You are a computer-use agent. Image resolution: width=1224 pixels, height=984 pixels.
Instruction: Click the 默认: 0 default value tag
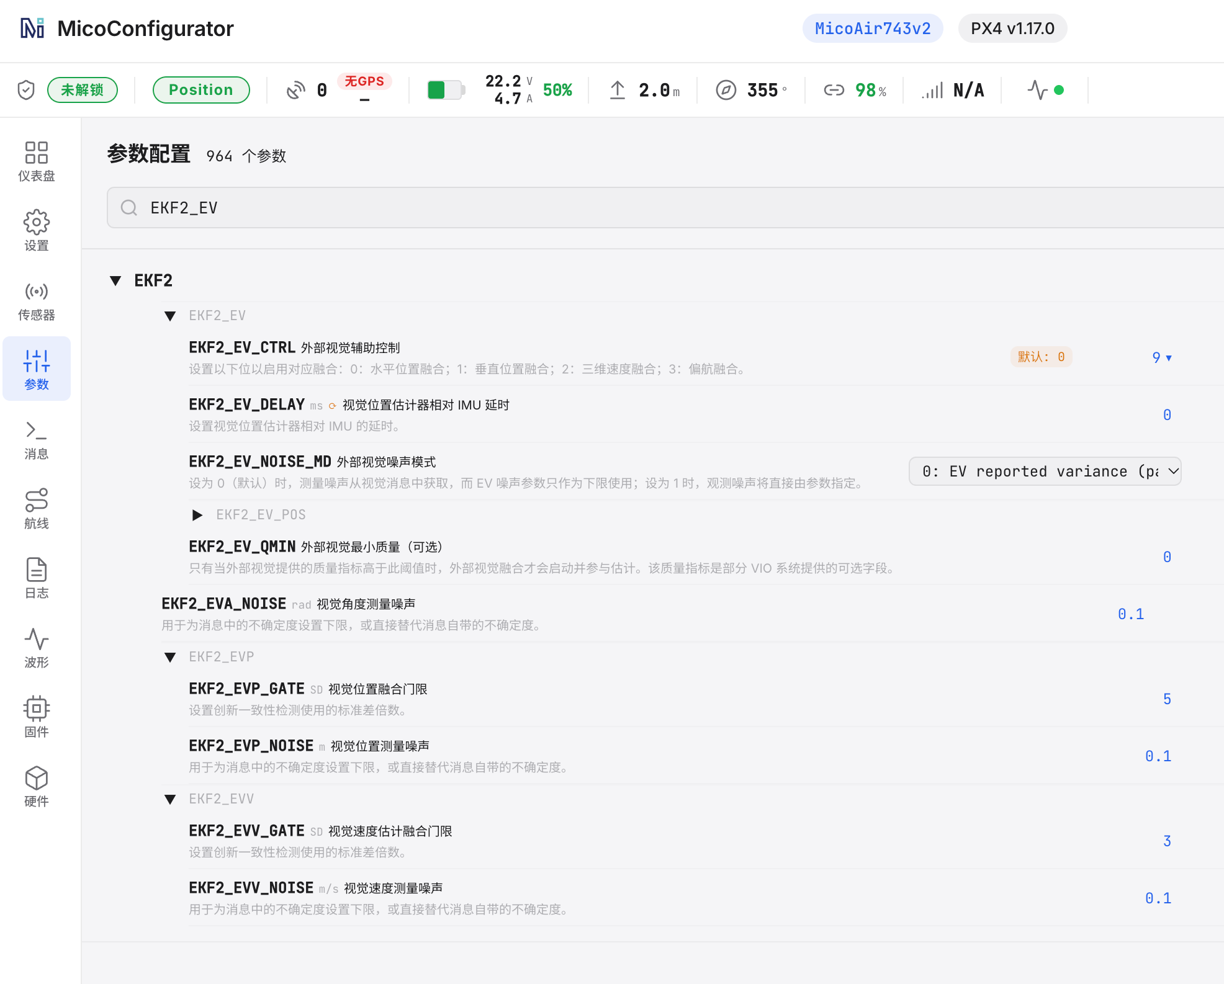[1041, 357]
